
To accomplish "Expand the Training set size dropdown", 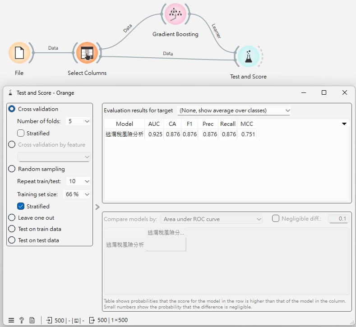I will click(78, 194).
